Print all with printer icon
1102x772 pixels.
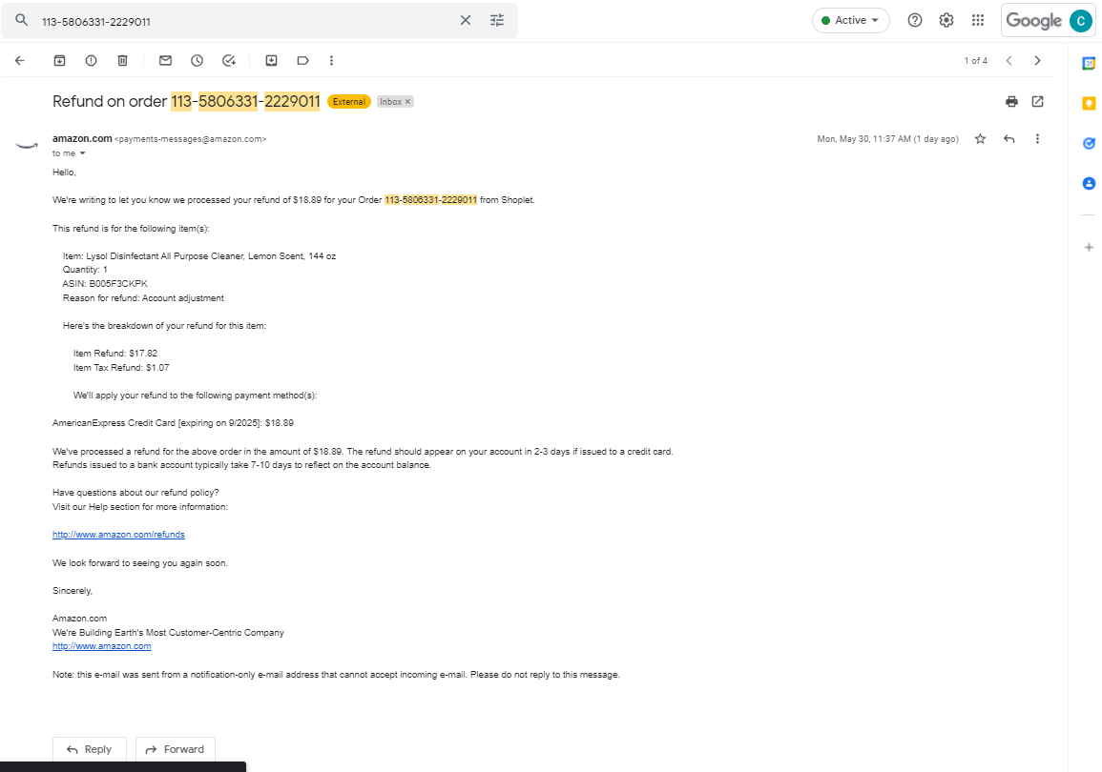[x=1011, y=102]
